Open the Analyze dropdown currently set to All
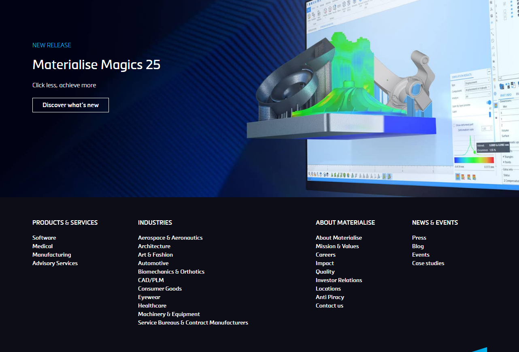This screenshot has height=352, width=519. pyautogui.click(x=478, y=94)
